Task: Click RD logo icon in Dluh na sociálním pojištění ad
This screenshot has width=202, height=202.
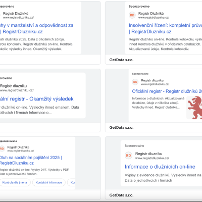Action: point(2,148)
